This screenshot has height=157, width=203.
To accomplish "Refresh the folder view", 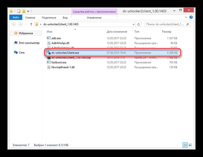I will pyautogui.click(x=139, y=24).
